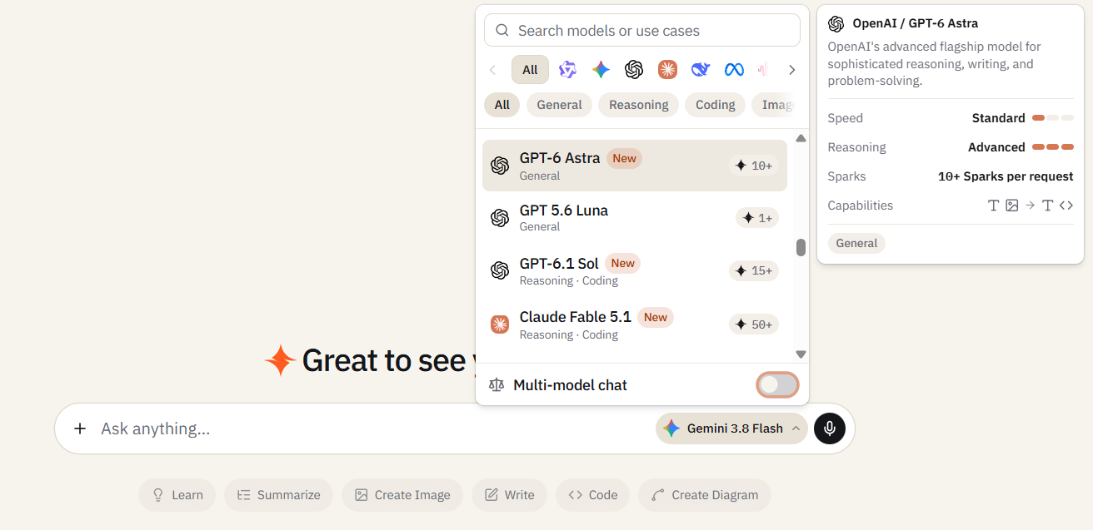
Task: Select the OpenAI logo in the provider filter row
Action: (x=634, y=70)
